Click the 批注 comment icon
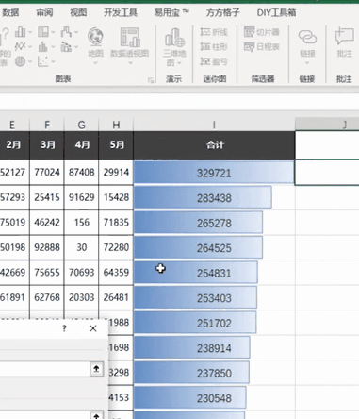The image size is (359, 419). 344,36
